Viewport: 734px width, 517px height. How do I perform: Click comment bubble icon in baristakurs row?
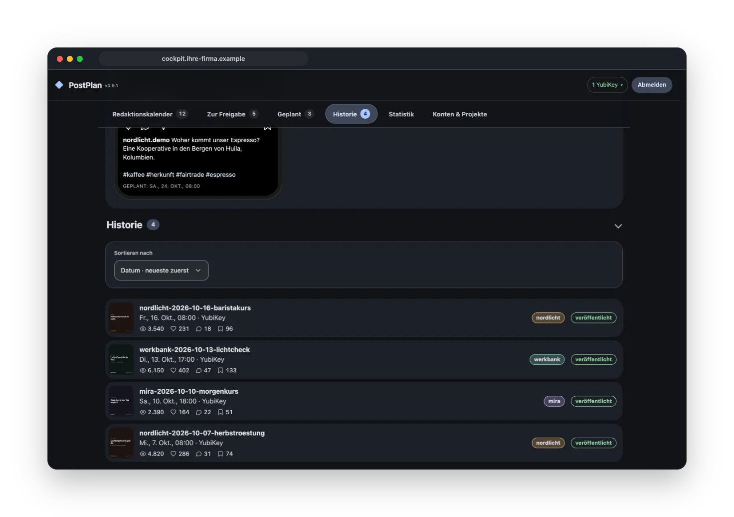199,329
